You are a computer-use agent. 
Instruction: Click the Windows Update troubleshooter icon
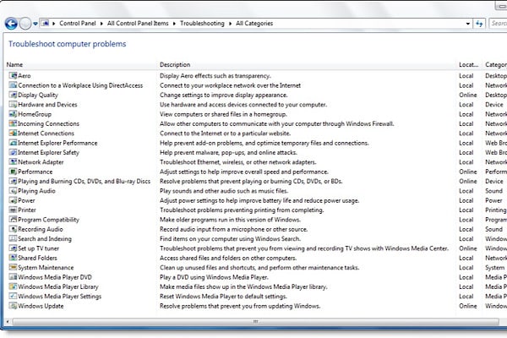pos(13,306)
